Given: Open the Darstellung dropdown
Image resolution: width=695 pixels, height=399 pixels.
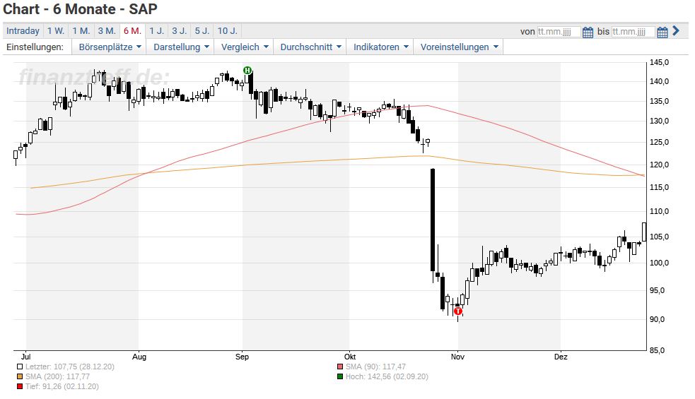Looking at the screenshot, I should (x=181, y=47).
